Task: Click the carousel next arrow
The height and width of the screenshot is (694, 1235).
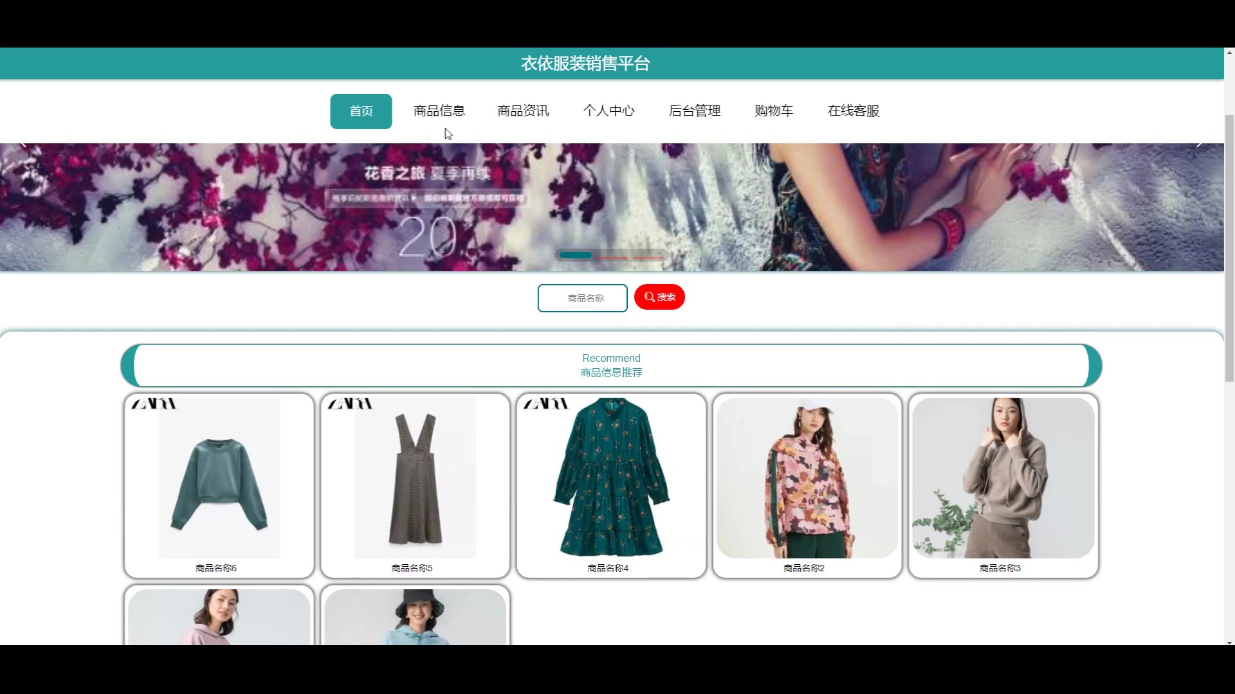Action: pyautogui.click(x=1200, y=144)
